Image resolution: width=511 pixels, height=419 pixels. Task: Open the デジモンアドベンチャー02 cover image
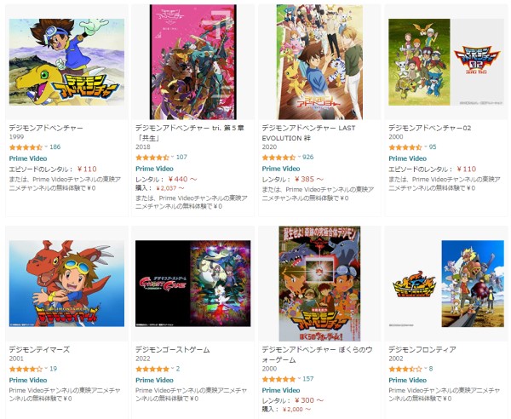[x=446, y=62]
